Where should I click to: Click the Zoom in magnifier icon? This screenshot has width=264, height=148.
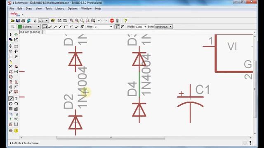(x=77, y=21)
